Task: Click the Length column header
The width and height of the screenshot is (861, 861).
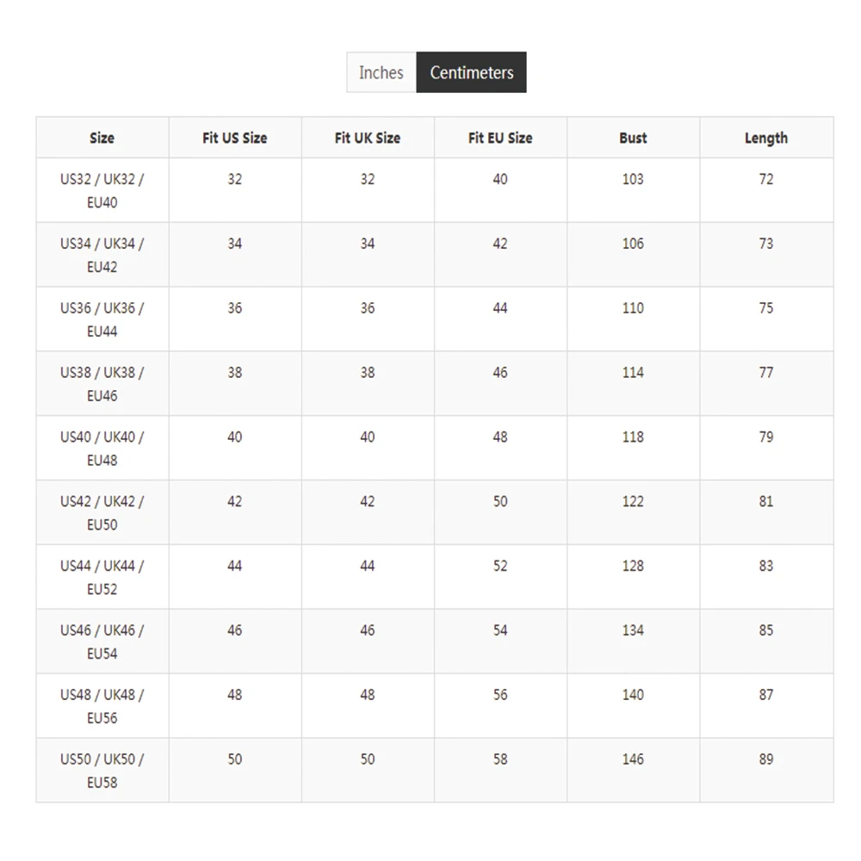Action: (x=766, y=138)
